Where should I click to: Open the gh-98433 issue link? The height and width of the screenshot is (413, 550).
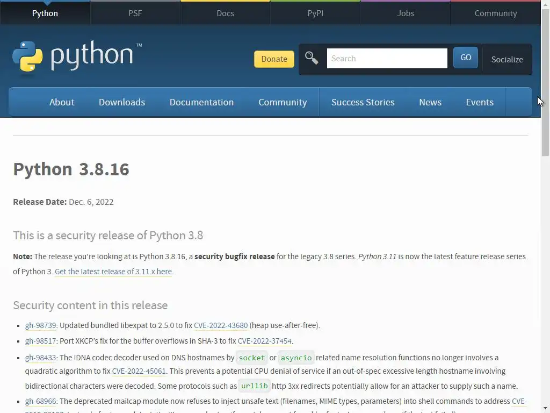coord(40,358)
